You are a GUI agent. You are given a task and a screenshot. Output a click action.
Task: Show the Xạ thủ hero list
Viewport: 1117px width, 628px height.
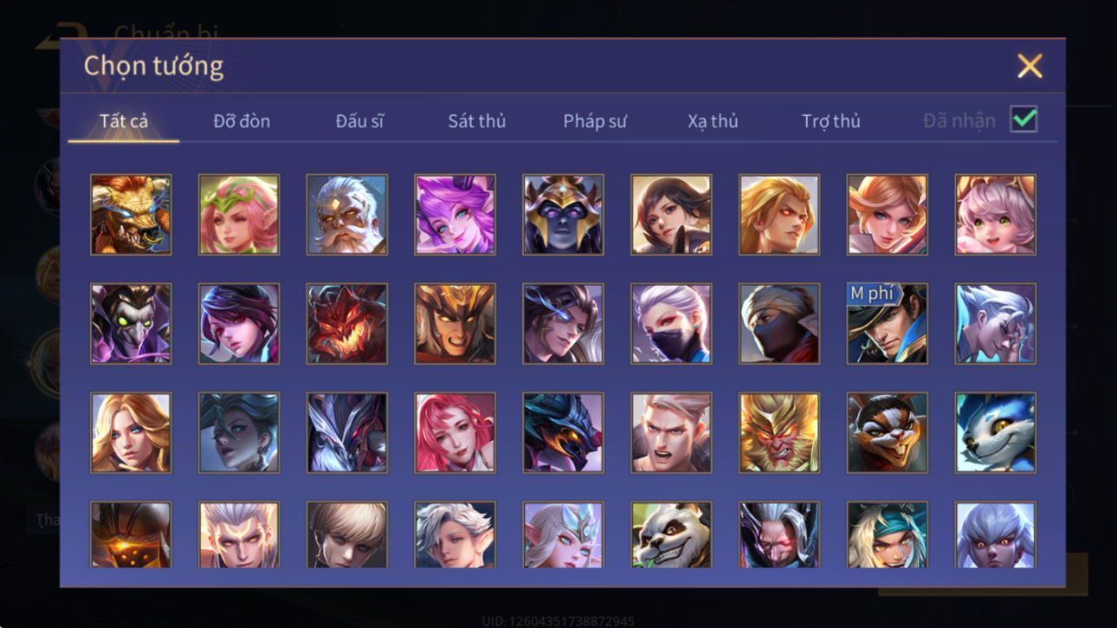[713, 121]
